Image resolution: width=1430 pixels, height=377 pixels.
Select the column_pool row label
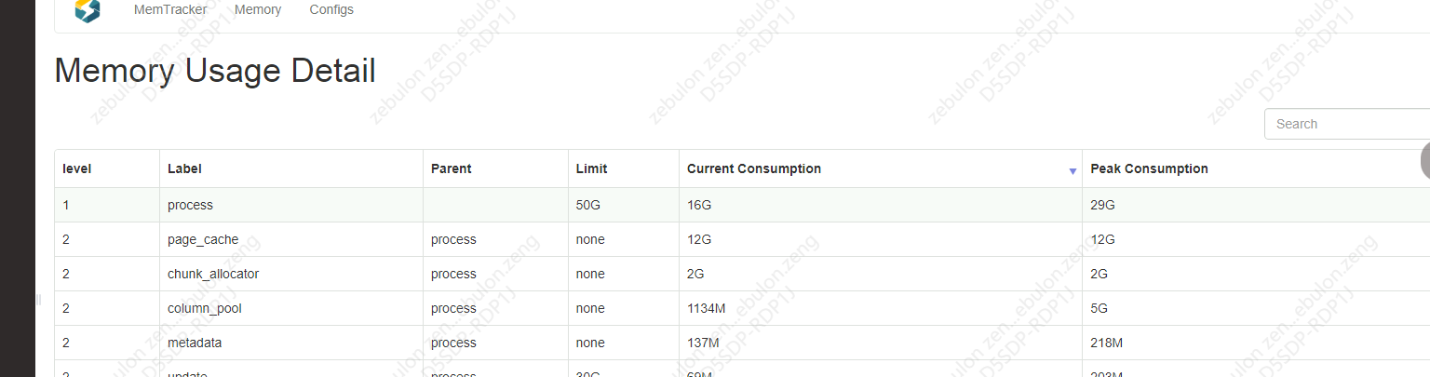click(x=205, y=308)
